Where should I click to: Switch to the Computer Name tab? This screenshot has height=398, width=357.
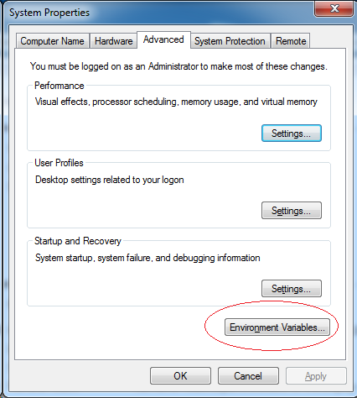(x=53, y=41)
